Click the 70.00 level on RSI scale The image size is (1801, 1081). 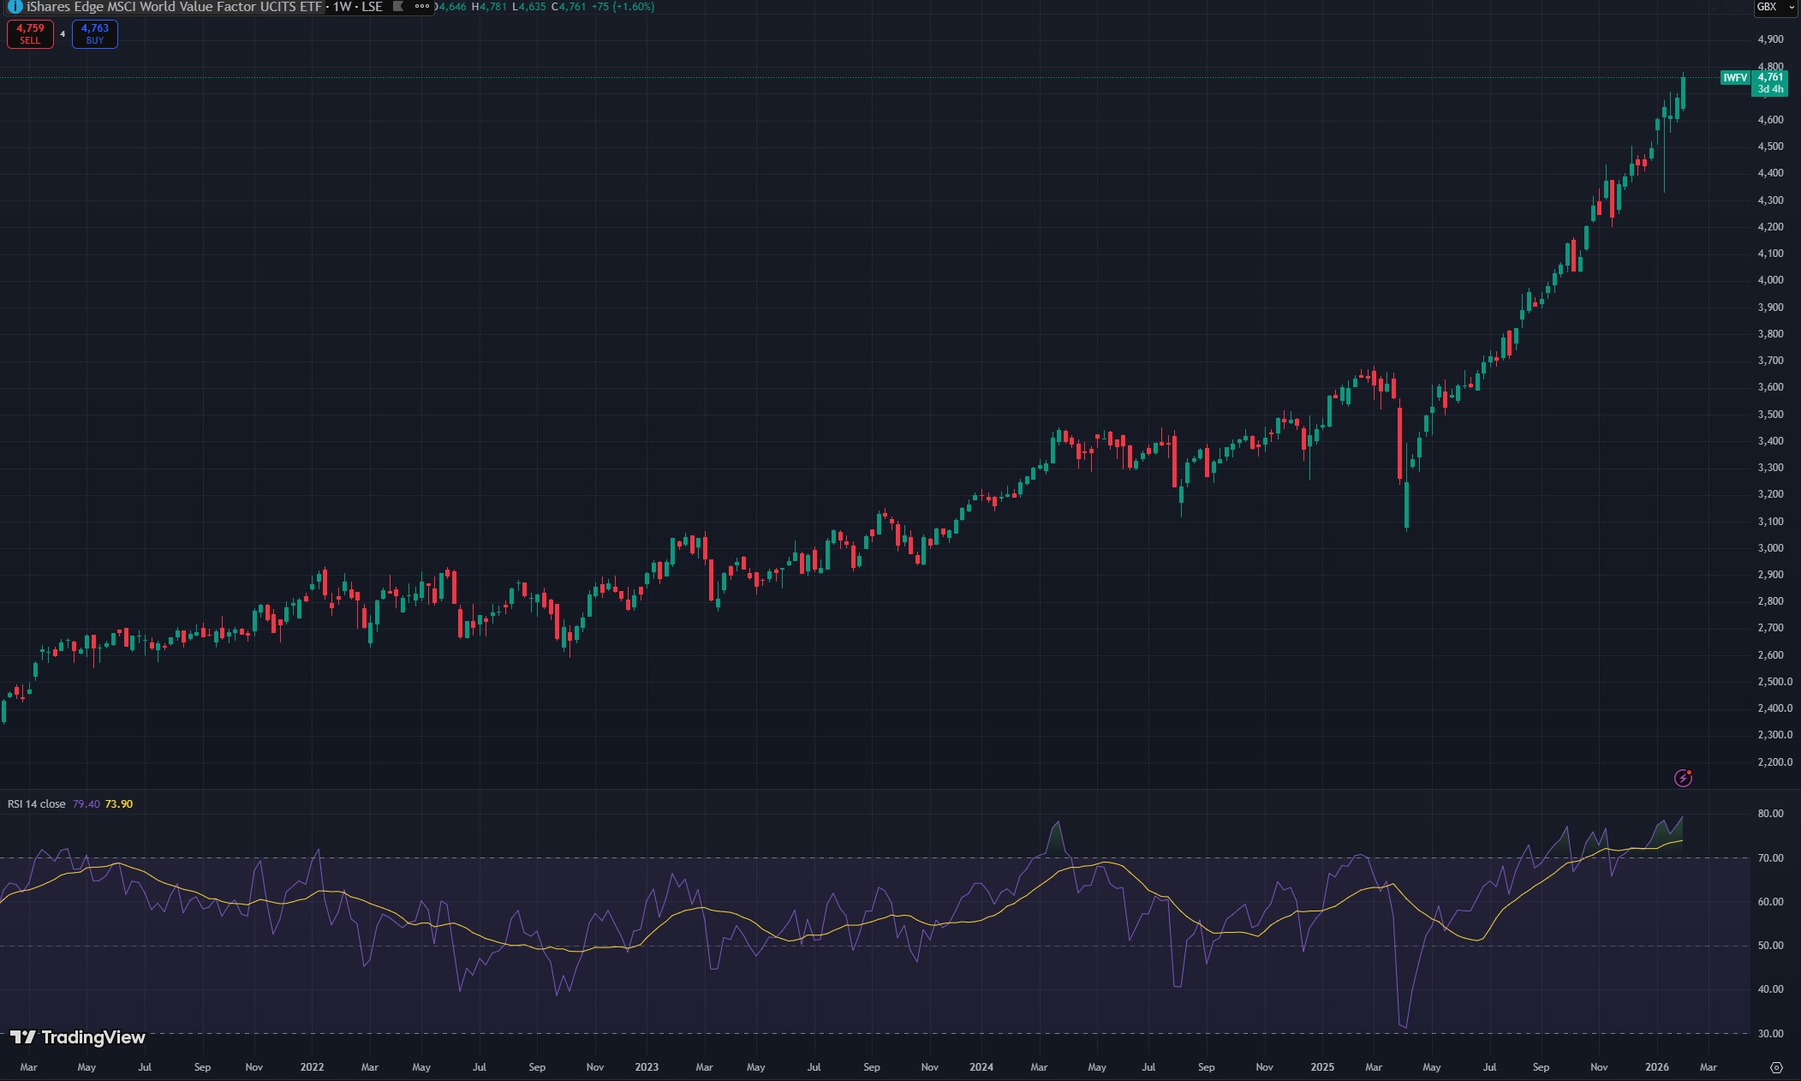1769,857
